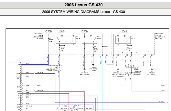Click the black arrowhead above "POWER DISTRIBUTION SYSTEM"
171x111 pixels.
(93, 65)
